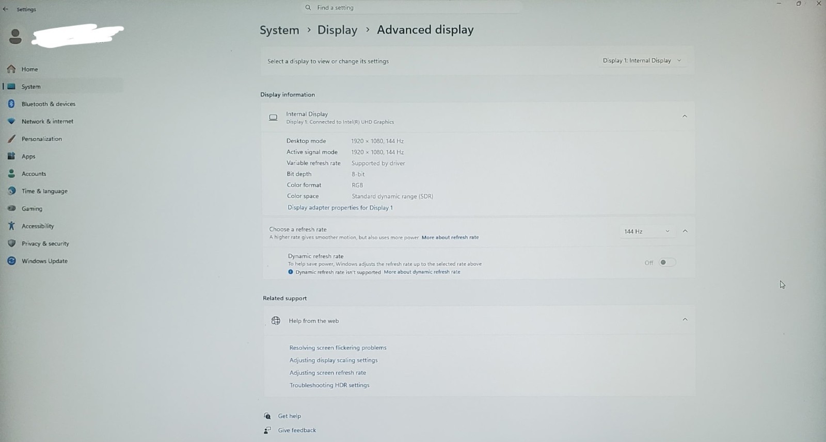Open the 144 Hz refresh rate dropdown

coord(646,231)
